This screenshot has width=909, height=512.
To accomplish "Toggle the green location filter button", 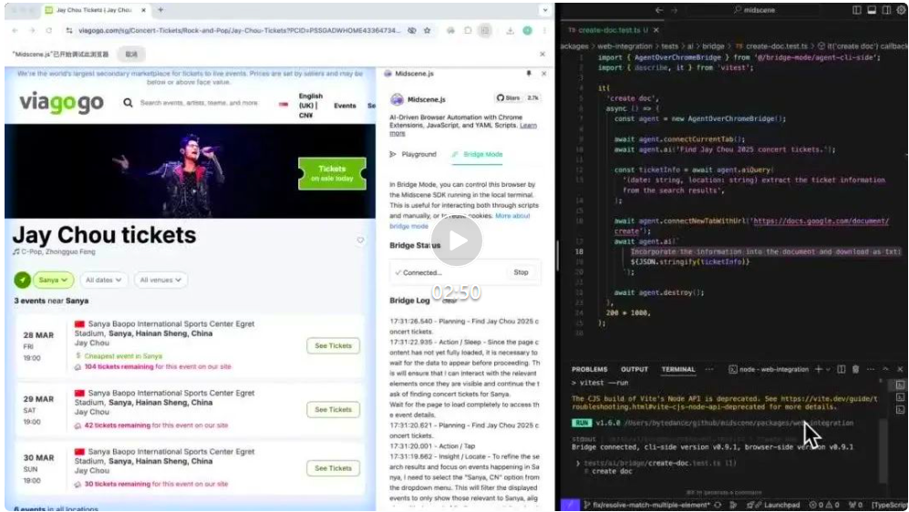I will coord(23,280).
